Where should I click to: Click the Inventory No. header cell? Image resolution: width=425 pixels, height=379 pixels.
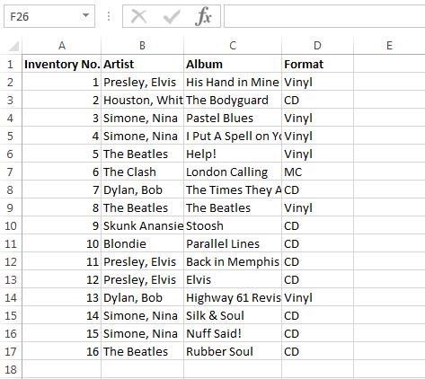pyautogui.click(x=62, y=64)
